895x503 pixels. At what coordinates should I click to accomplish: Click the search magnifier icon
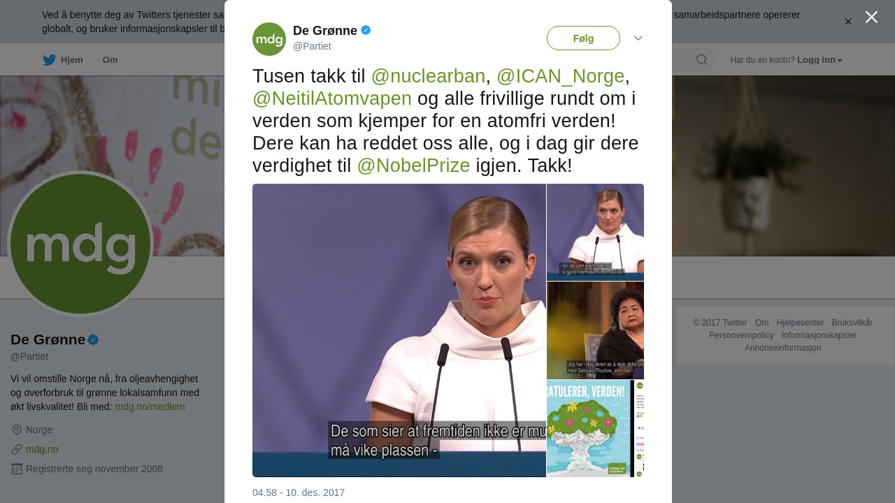click(x=701, y=59)
